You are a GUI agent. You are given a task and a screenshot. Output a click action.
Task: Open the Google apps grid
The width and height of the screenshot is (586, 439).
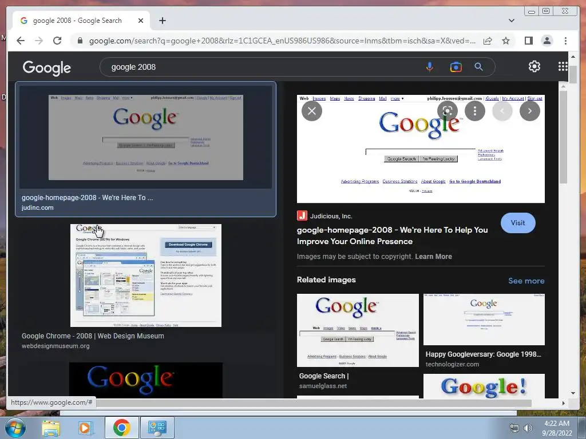tap(563, 66)
